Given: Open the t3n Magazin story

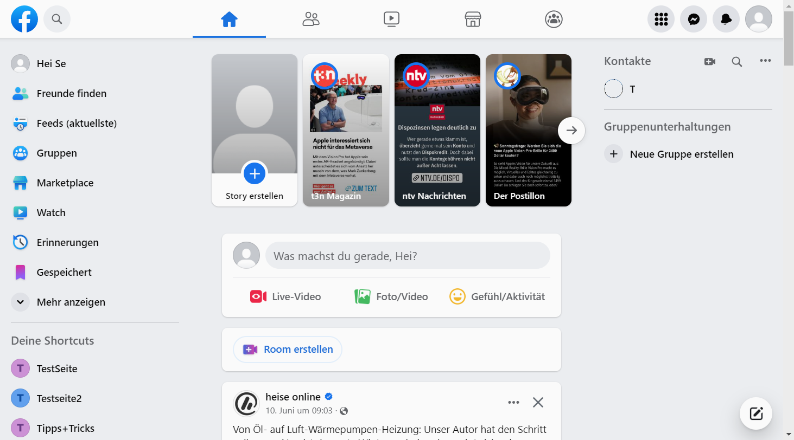Looking at the screenshot, I should pyautogui.click(x=346, y=130).
